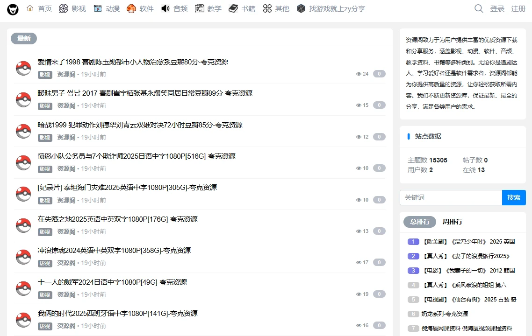This screenshot has height=336, width=532.
Task: Select the 总排行 total ranking tab
Action: tap(419, 222)
